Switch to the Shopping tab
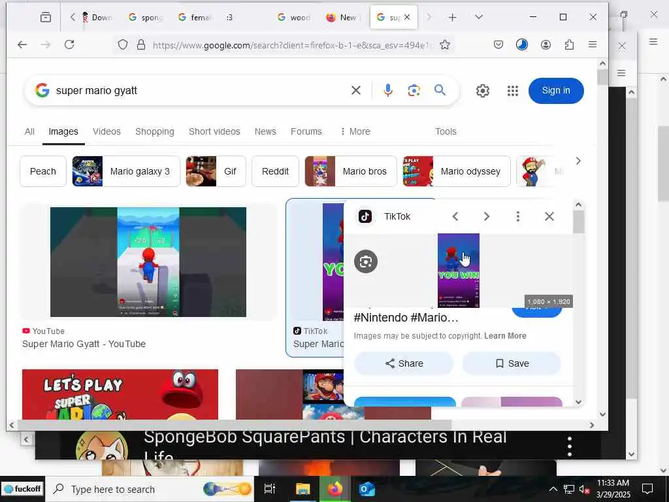669x502 pixels. [154, 131]
